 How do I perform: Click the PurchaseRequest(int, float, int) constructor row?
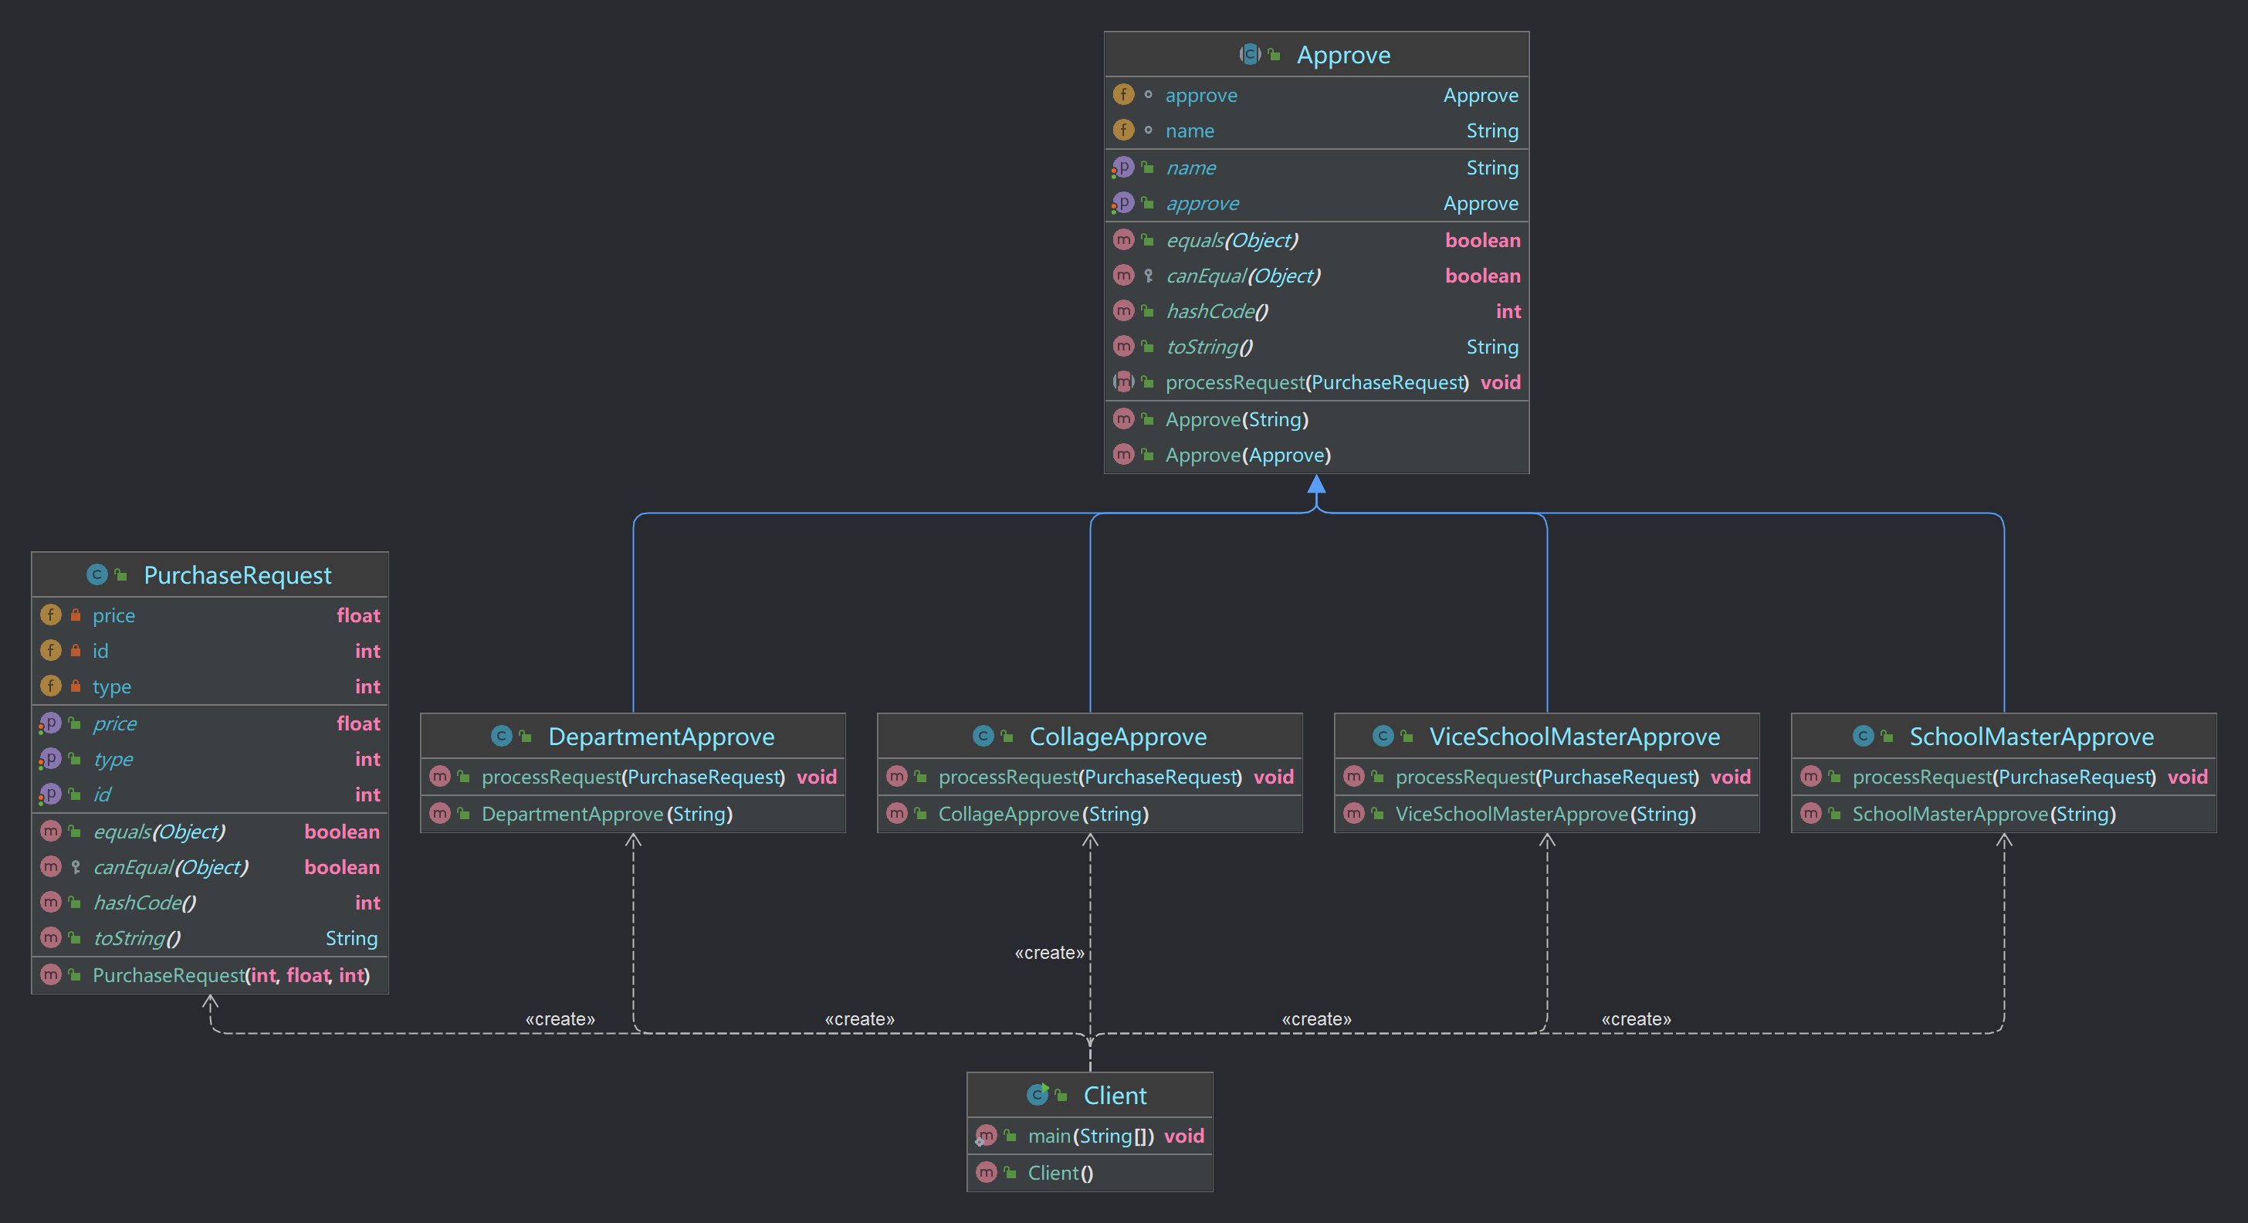(x=230, y=975)
